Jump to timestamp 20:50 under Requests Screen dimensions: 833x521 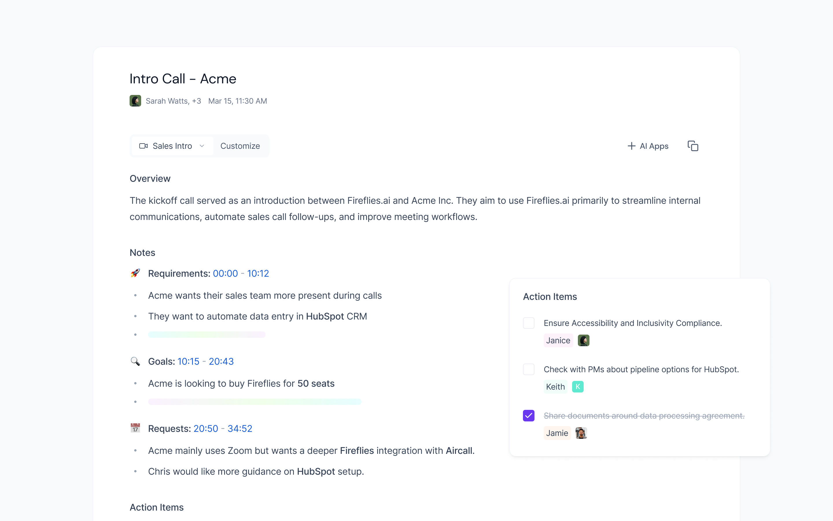[x=205, y=428]
